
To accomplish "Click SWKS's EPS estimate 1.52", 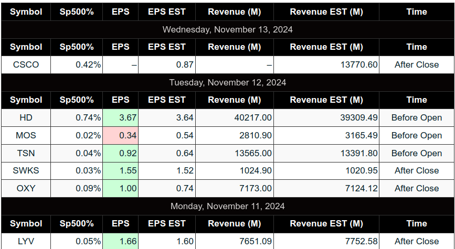I will (185, 171).
